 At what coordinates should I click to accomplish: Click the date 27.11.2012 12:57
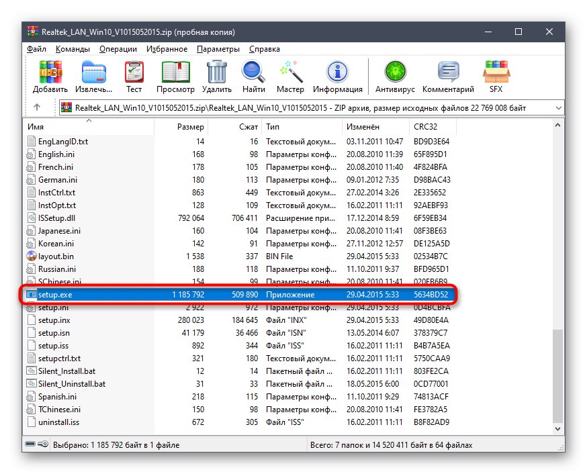coord(374,243)
